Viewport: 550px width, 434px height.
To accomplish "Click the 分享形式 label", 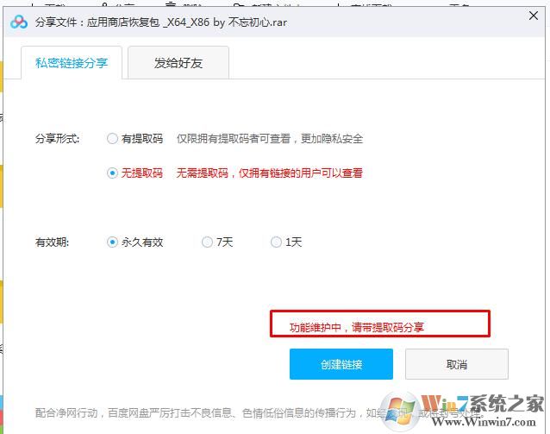I will pos(57,139).
